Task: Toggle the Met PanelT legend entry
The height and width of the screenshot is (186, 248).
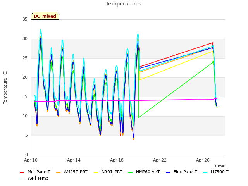Action: tap(35, 172)
